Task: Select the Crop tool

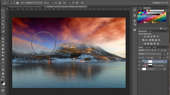Action: pyautogui.click(x=3, y=24)
